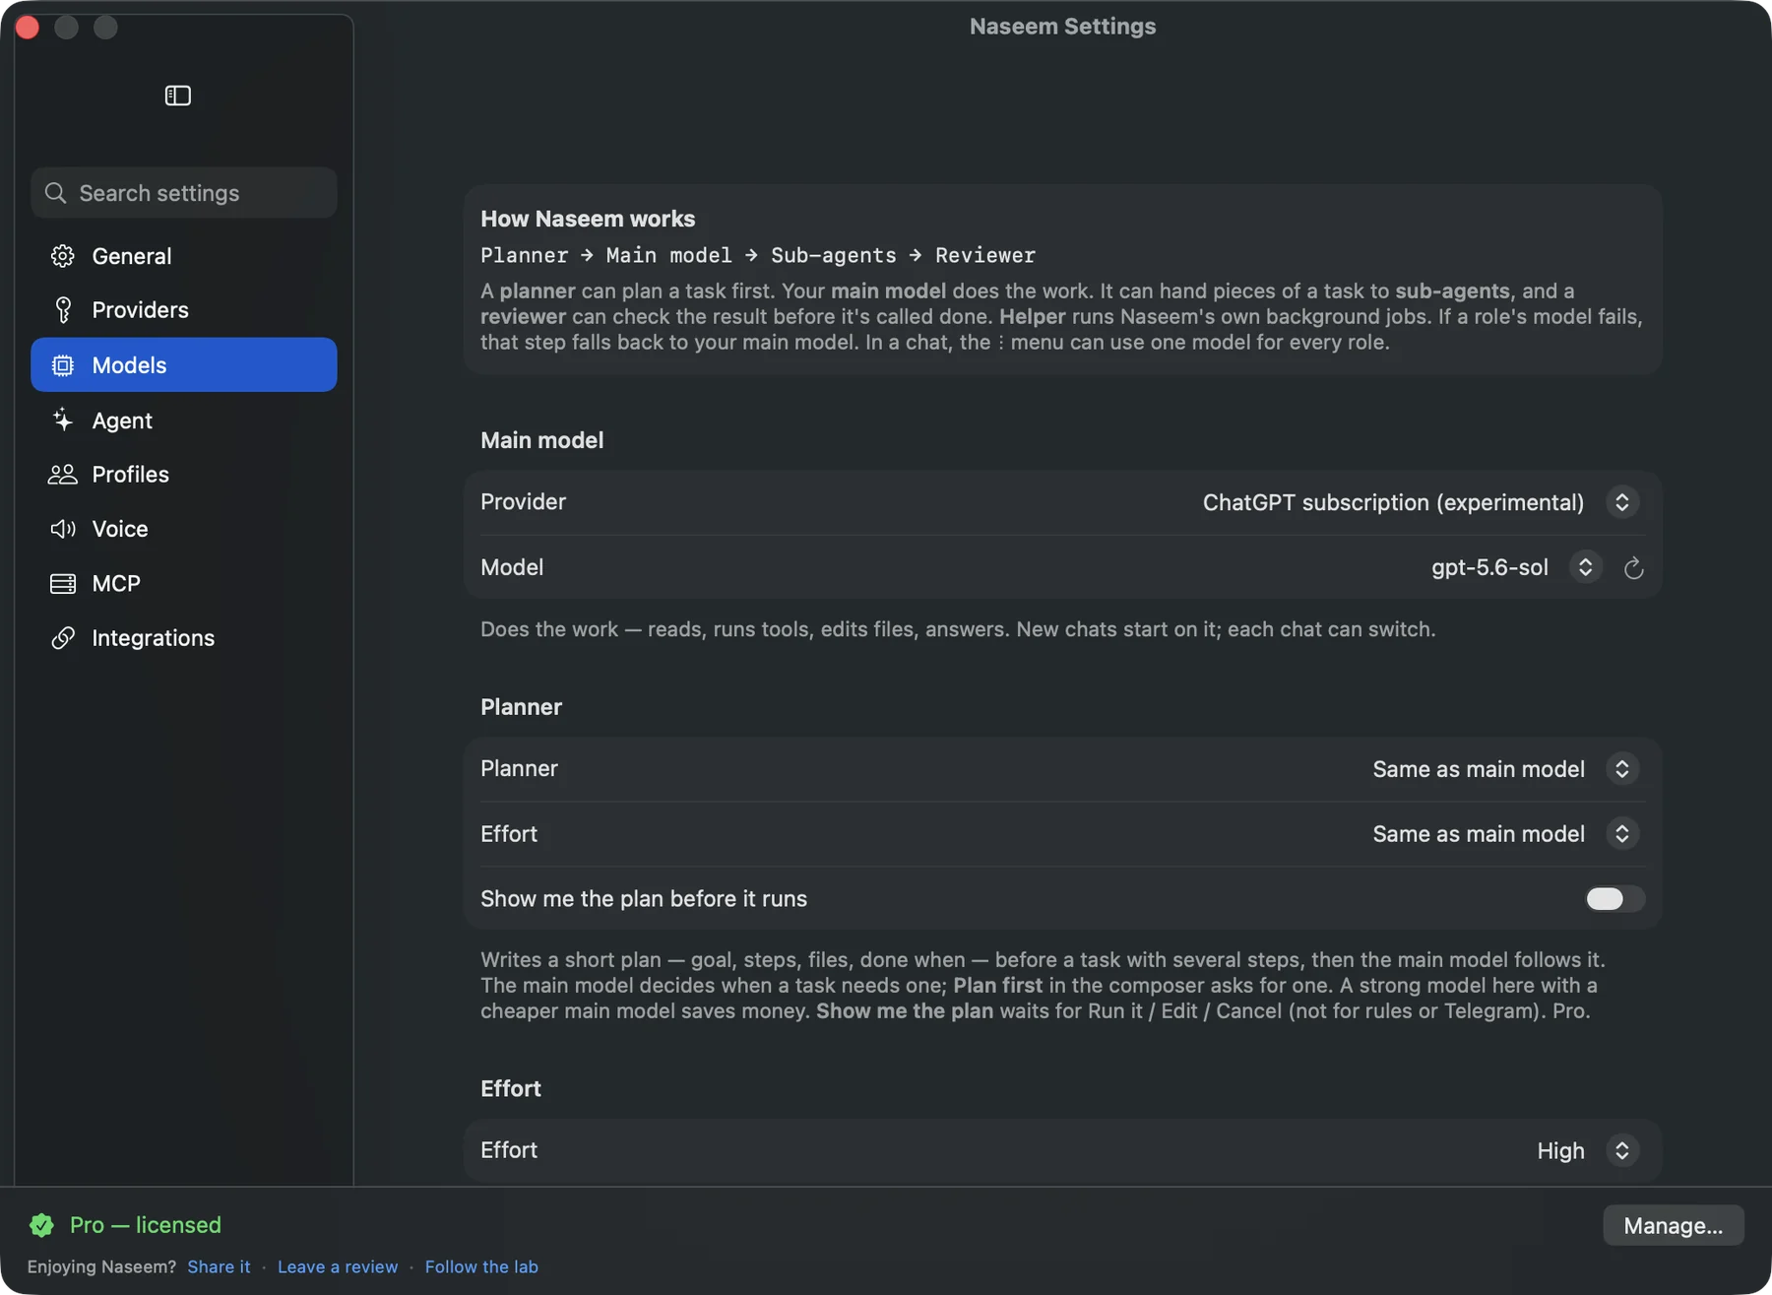
Task: Focus the Search settings field
Action: pyautogui.click(x=184, y=193)
